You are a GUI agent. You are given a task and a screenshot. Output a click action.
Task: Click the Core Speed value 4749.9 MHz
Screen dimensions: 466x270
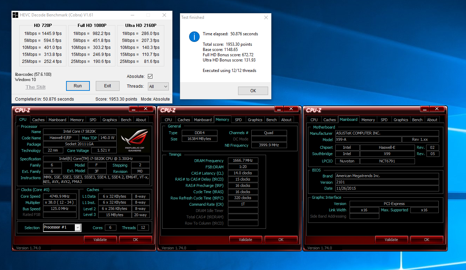click(x=60, y=196)
